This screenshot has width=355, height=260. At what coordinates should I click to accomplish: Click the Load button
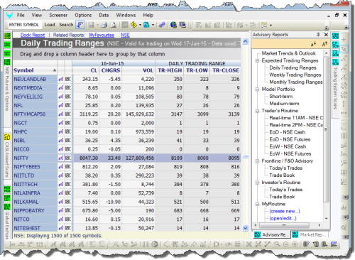pos(50,25)
